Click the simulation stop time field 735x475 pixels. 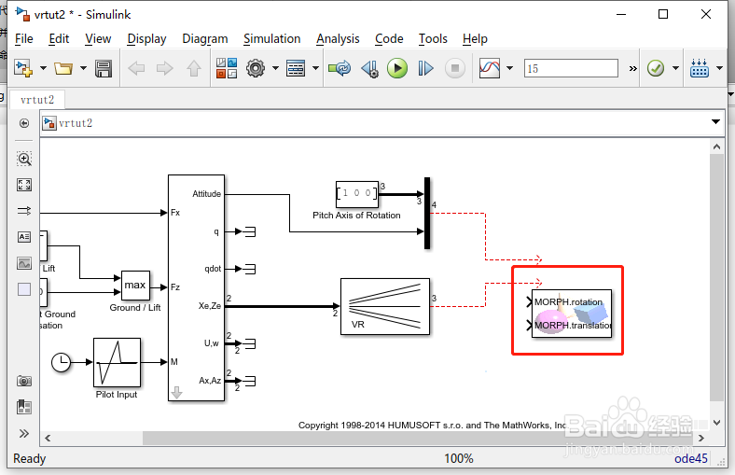571,68
